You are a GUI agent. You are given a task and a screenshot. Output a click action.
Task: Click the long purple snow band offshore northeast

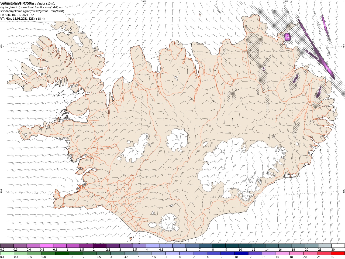[x=316, y=49]
